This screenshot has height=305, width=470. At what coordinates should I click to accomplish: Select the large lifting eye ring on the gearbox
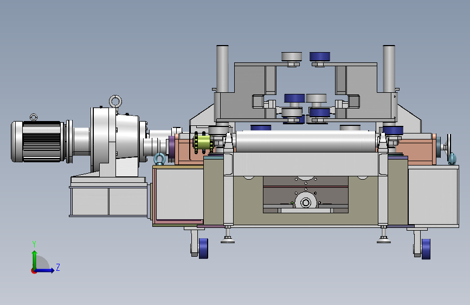pyautogui.click(x=115, y=101)
